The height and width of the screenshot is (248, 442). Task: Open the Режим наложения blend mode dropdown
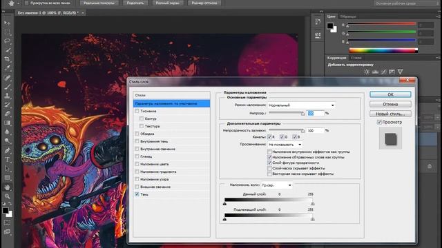point(301,105)
